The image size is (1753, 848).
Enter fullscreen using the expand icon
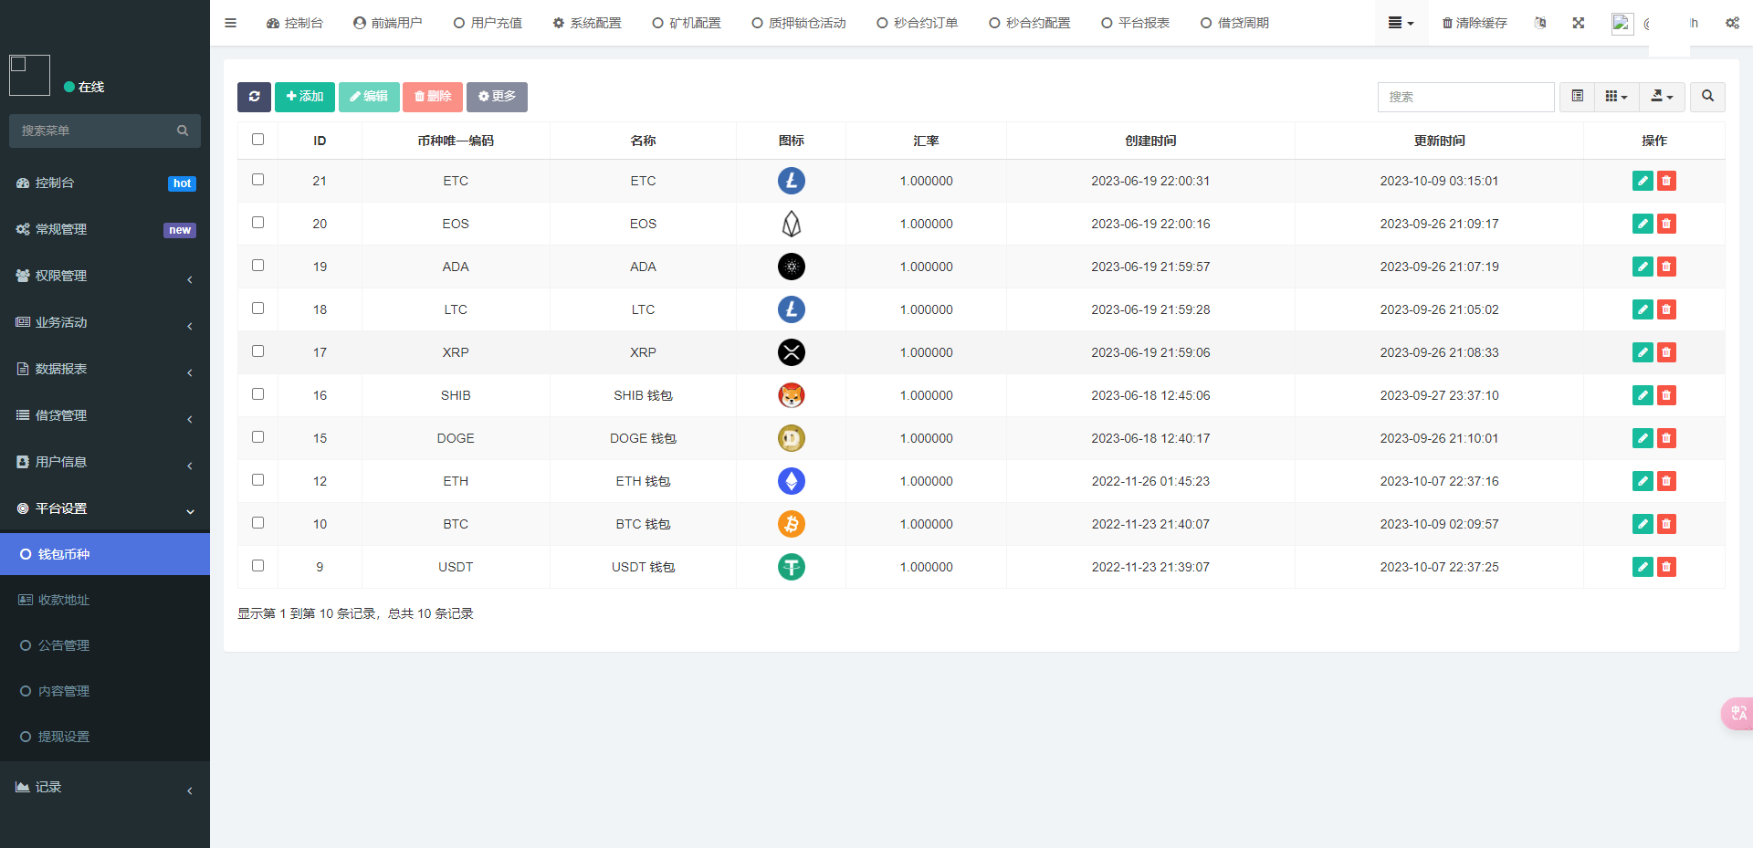coord(1578,23)
